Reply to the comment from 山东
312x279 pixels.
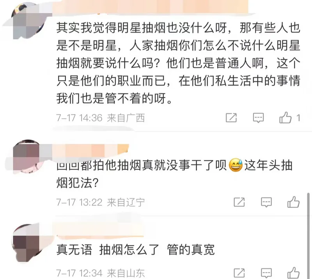point(266,273)
